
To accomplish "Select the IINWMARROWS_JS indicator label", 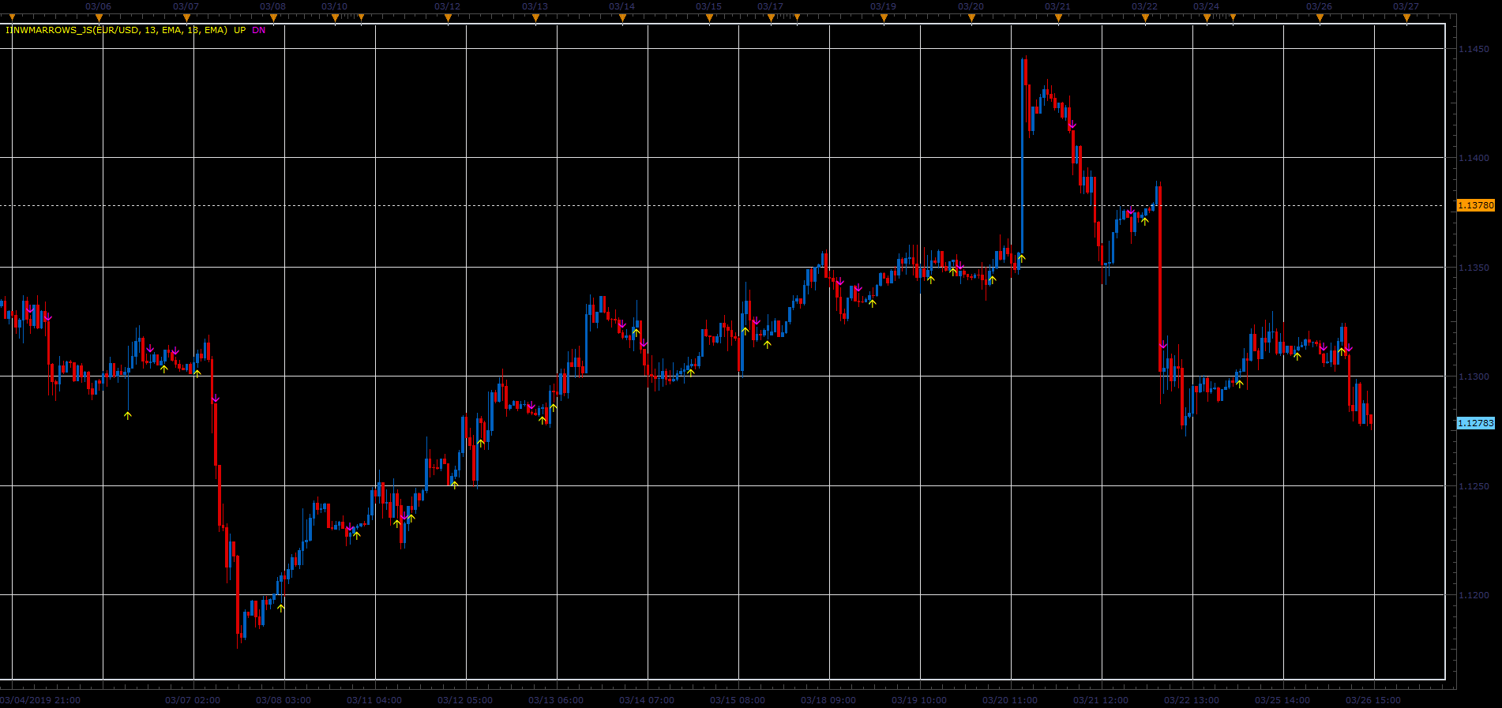I will tap(116, 30).
